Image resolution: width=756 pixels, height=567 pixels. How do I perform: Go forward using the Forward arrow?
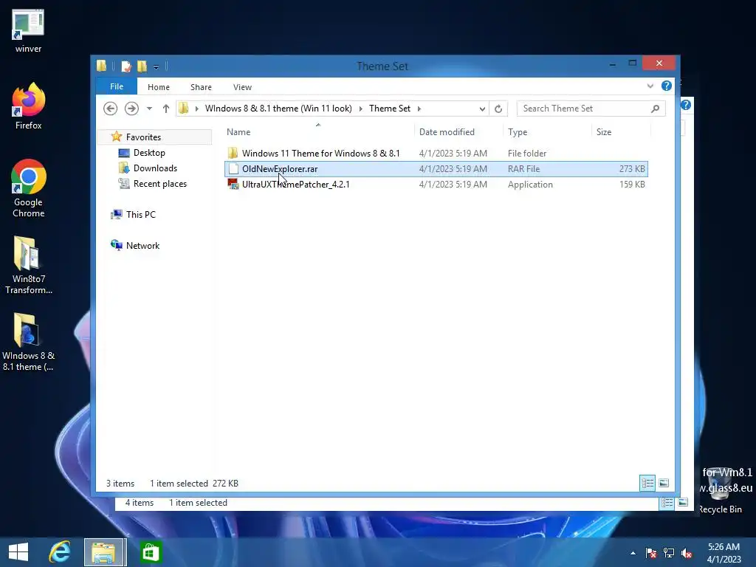pos(131,109)
